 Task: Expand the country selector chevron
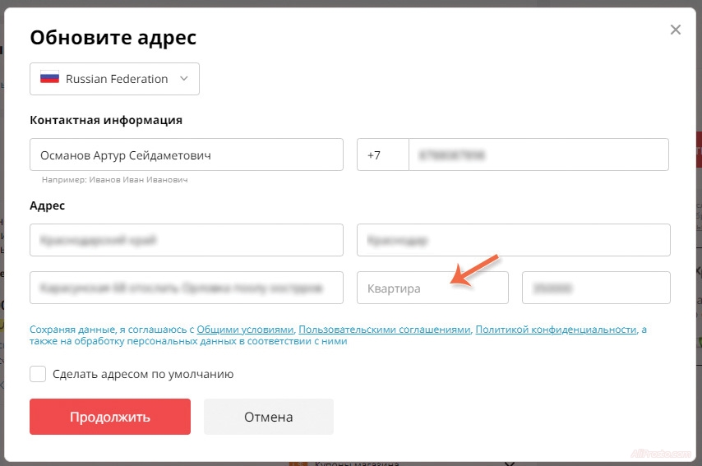183,79
